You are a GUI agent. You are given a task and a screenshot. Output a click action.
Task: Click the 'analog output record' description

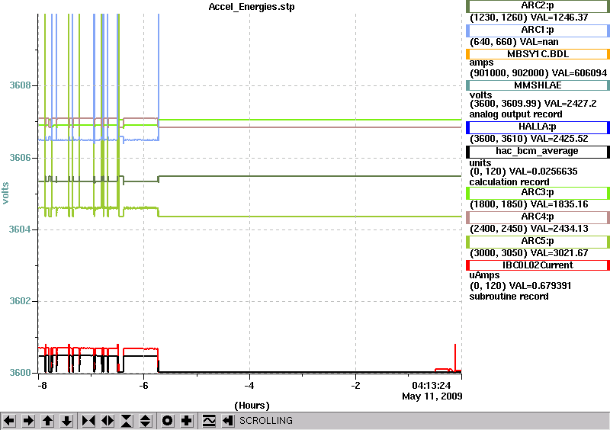click(515, 114)
